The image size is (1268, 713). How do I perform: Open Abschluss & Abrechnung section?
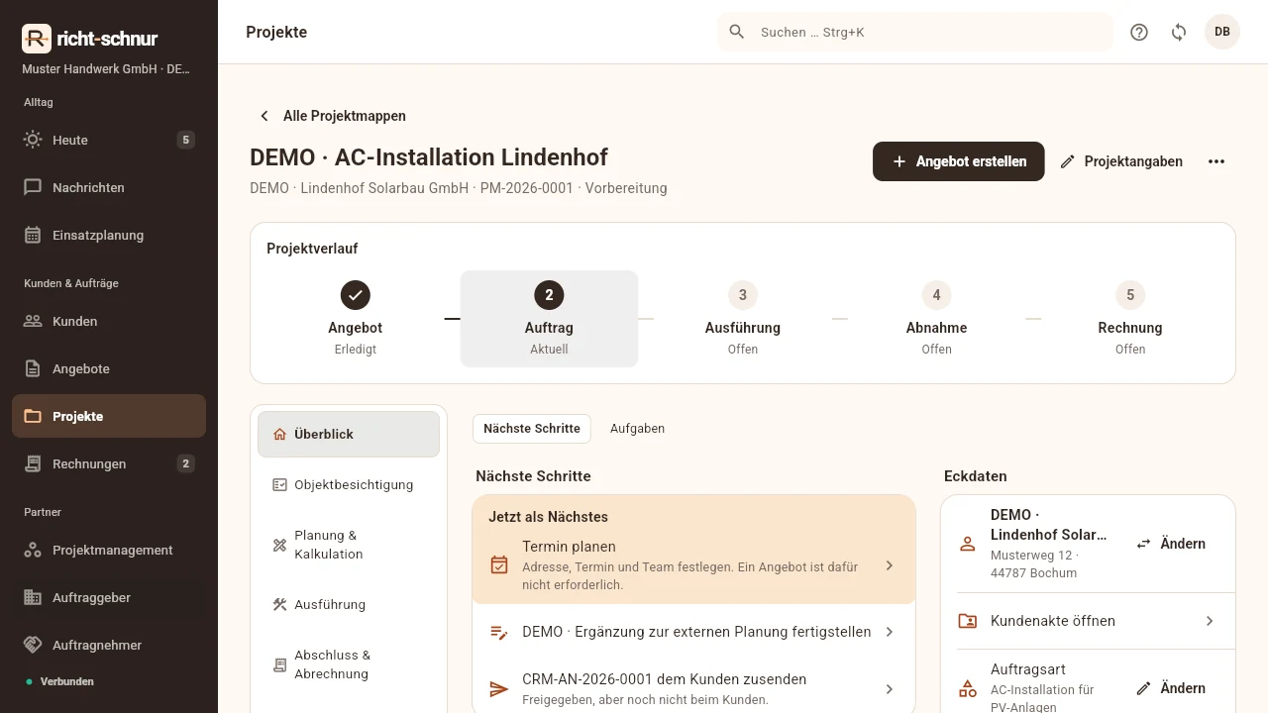[x=349, y=664]
